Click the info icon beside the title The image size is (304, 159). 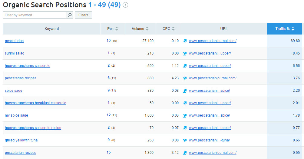[x=125, y=5]
